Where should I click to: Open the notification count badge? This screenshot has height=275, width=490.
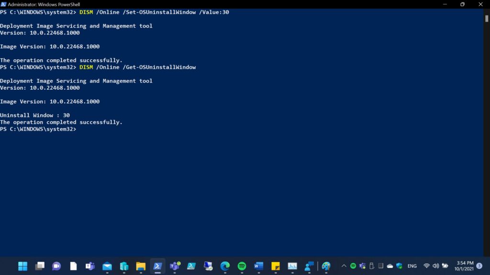[x=479, y=266]
